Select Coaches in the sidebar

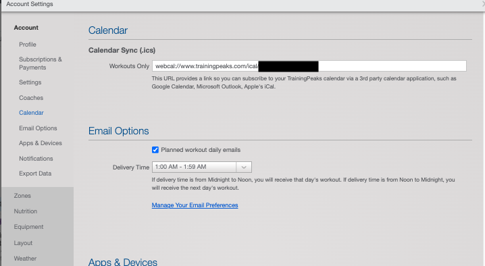[x=31, y=98]
